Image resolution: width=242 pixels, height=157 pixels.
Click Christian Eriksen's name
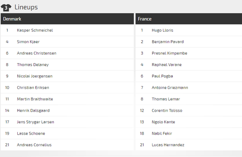point(33,88)
